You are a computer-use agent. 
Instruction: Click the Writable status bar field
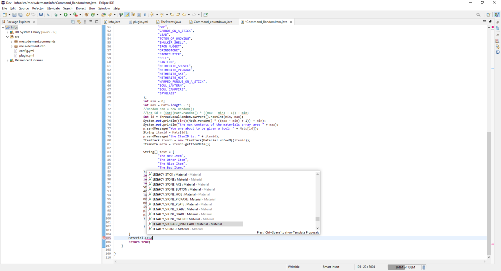click(x=294, y=267)
